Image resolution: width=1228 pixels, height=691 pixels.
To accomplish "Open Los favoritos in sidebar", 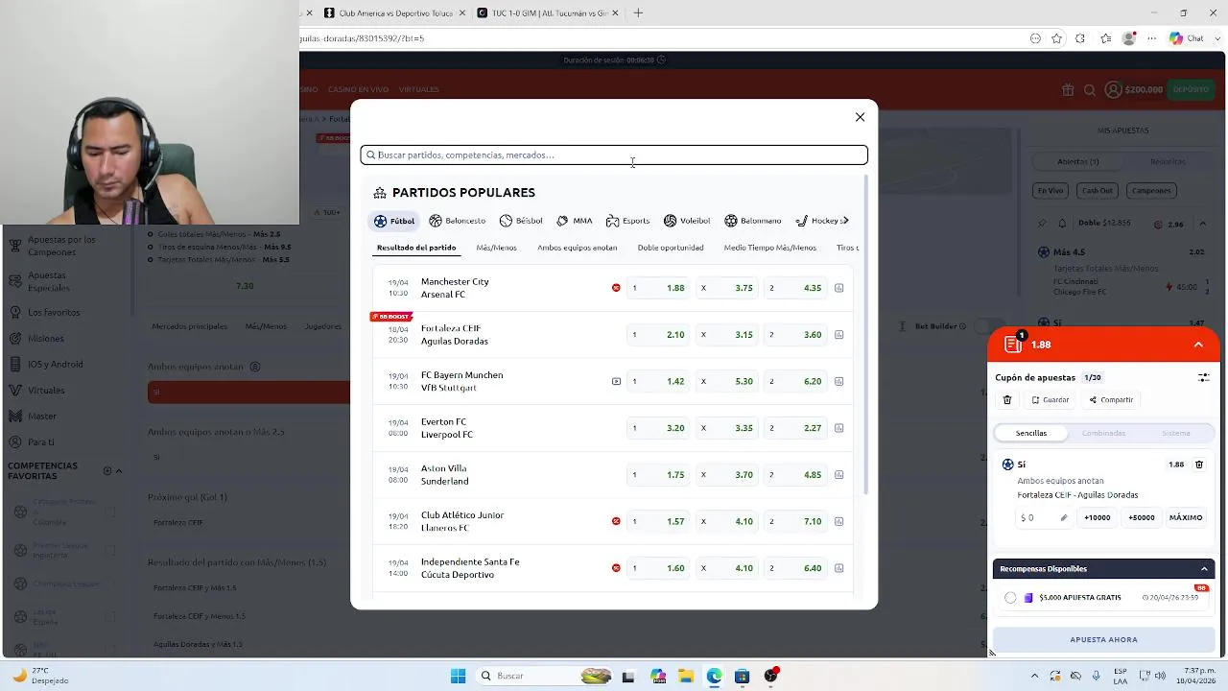I will (x=54, y=313).
